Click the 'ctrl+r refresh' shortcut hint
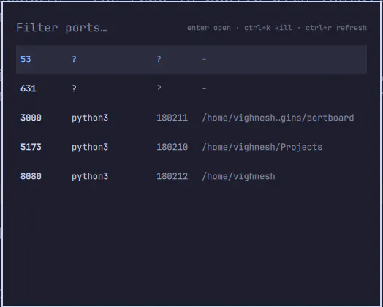The width and height of the screenshot is (383, 307). coord(336,28)
